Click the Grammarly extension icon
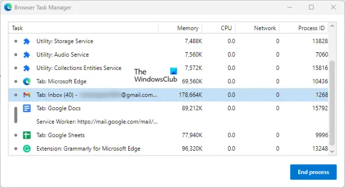 tap(27, 149)
